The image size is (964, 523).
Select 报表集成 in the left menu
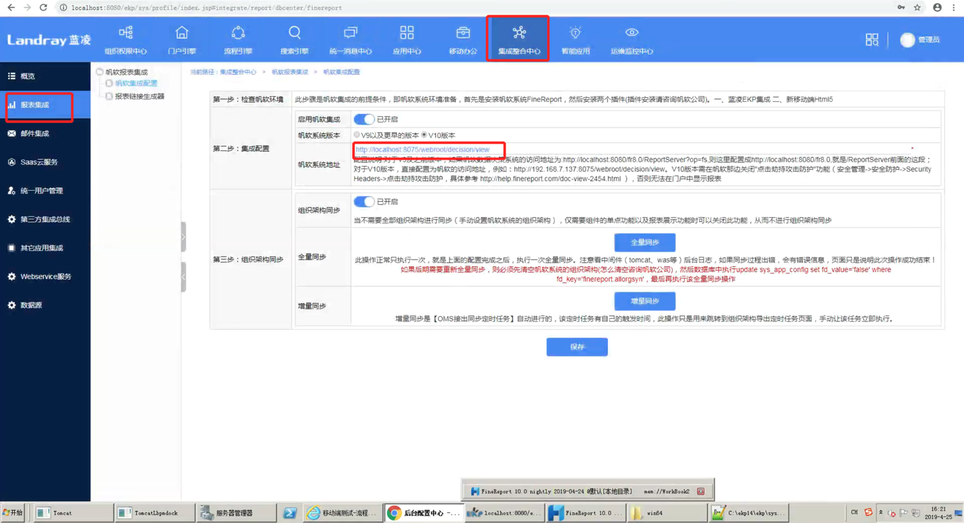(x=45, y=105)
